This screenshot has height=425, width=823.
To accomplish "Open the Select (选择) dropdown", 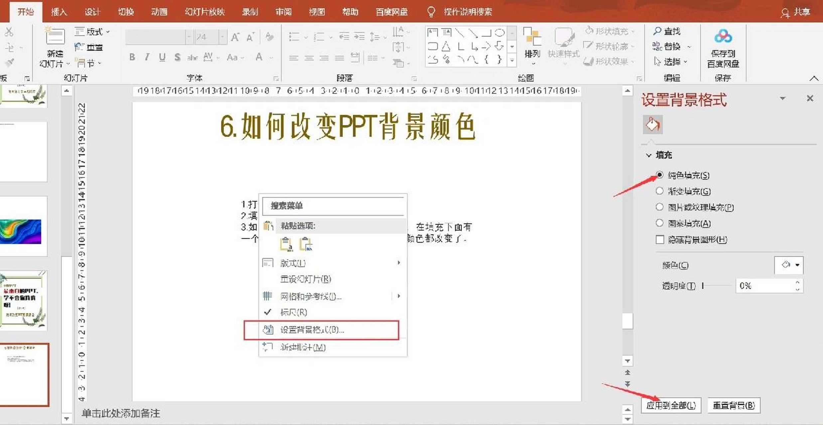I will 671,61.
